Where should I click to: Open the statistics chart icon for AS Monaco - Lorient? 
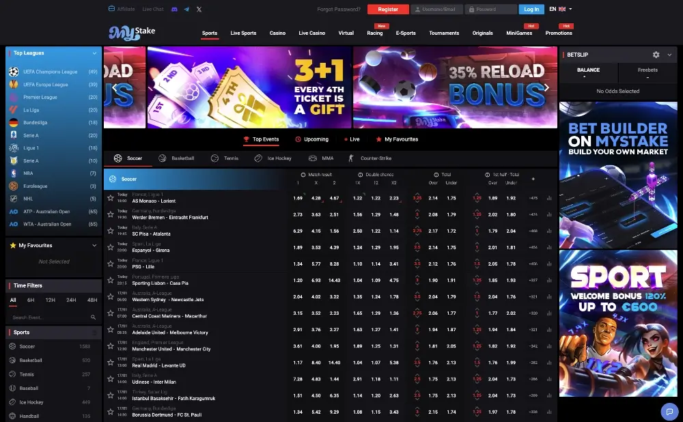tap(550, 198)
